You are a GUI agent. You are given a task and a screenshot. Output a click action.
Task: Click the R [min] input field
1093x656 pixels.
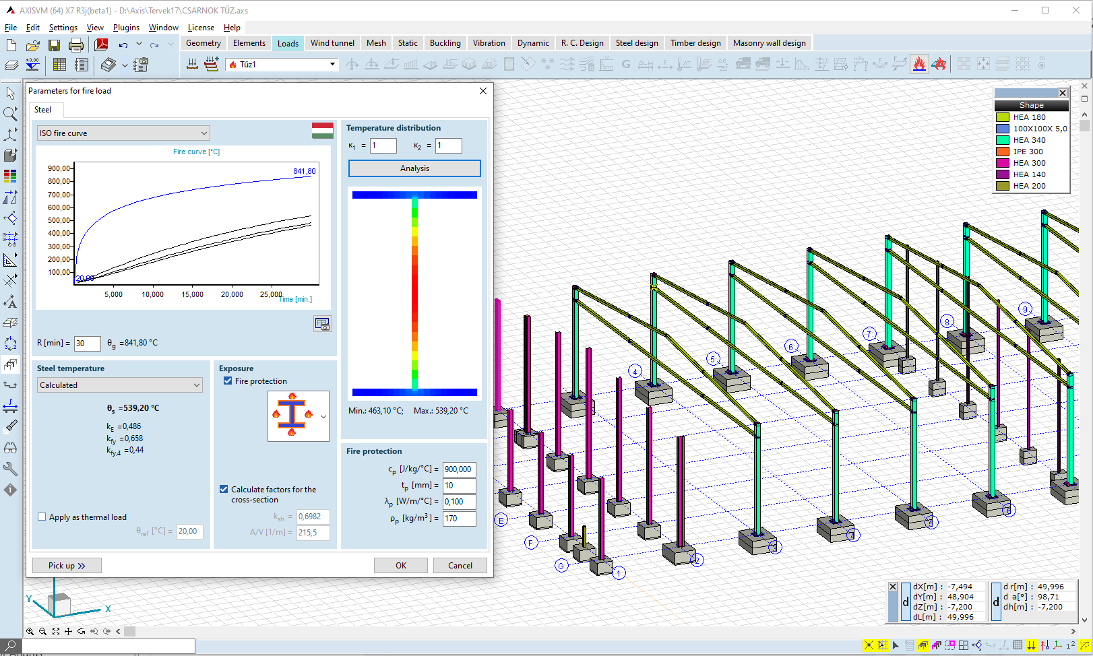click(88, 343)
